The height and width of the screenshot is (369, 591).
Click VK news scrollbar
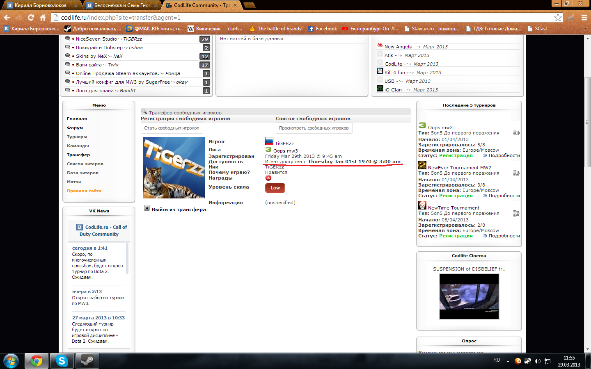tap(127, 258)
